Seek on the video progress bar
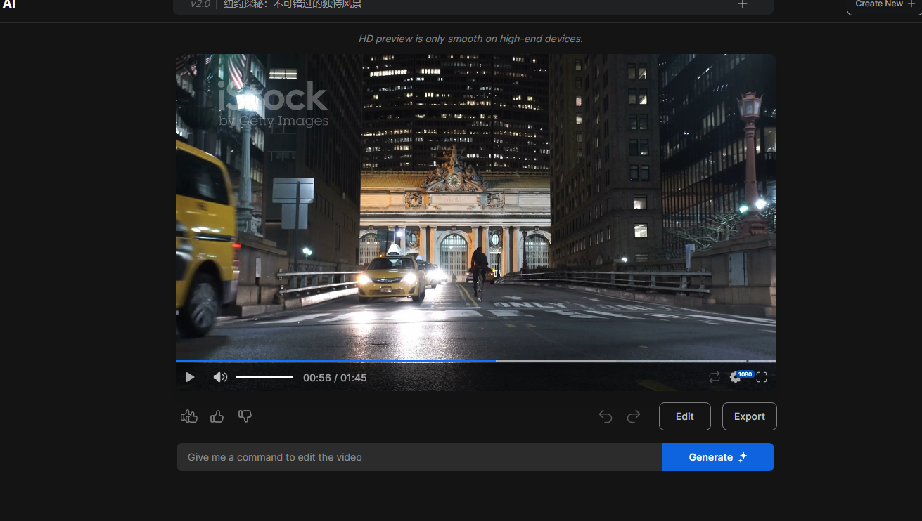The height and width of the screenshot is (521, 922). point(475,361)
